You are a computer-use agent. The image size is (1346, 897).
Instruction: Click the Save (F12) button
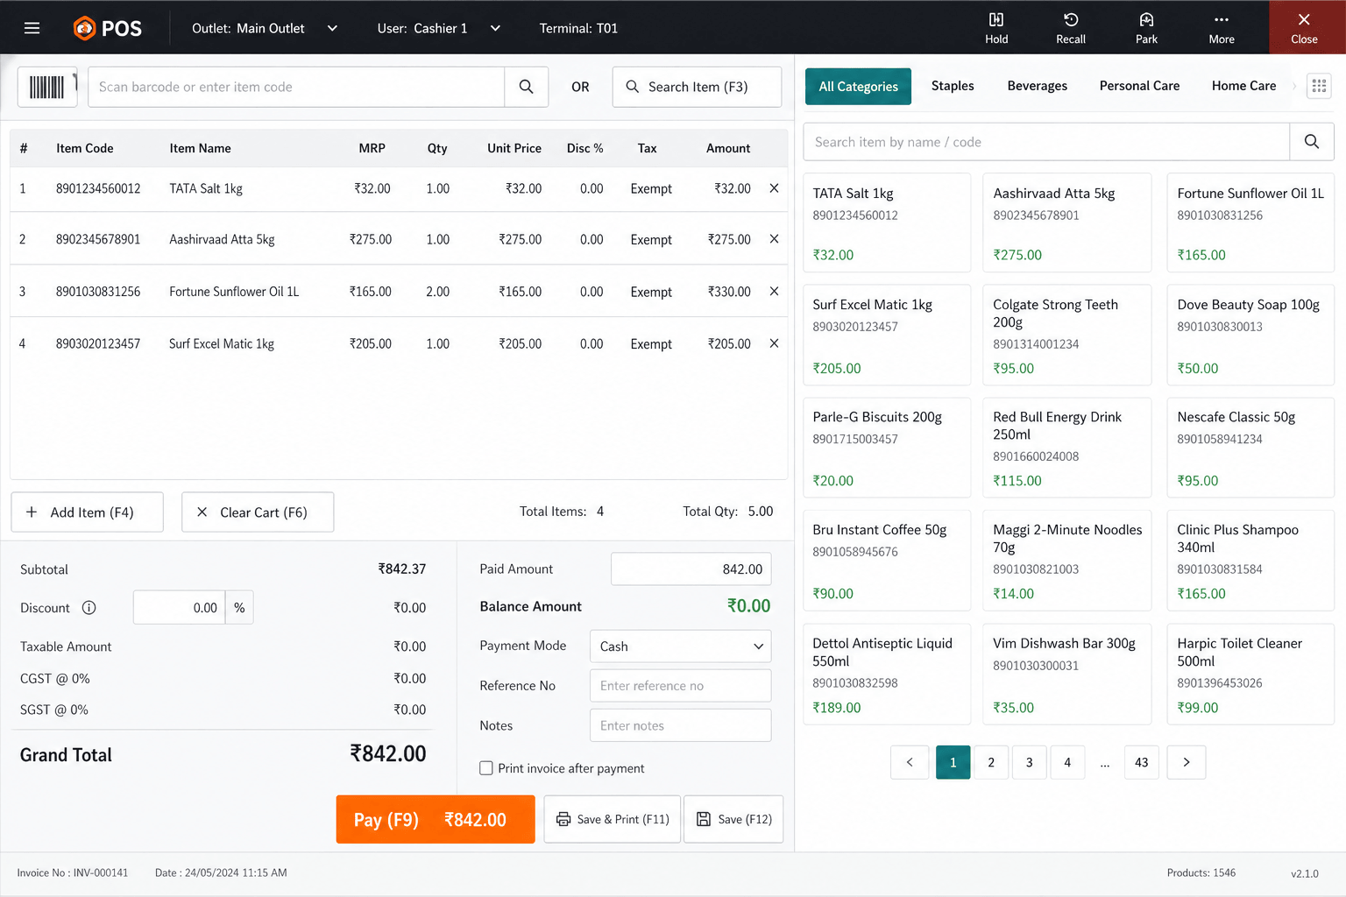point(733,819)
